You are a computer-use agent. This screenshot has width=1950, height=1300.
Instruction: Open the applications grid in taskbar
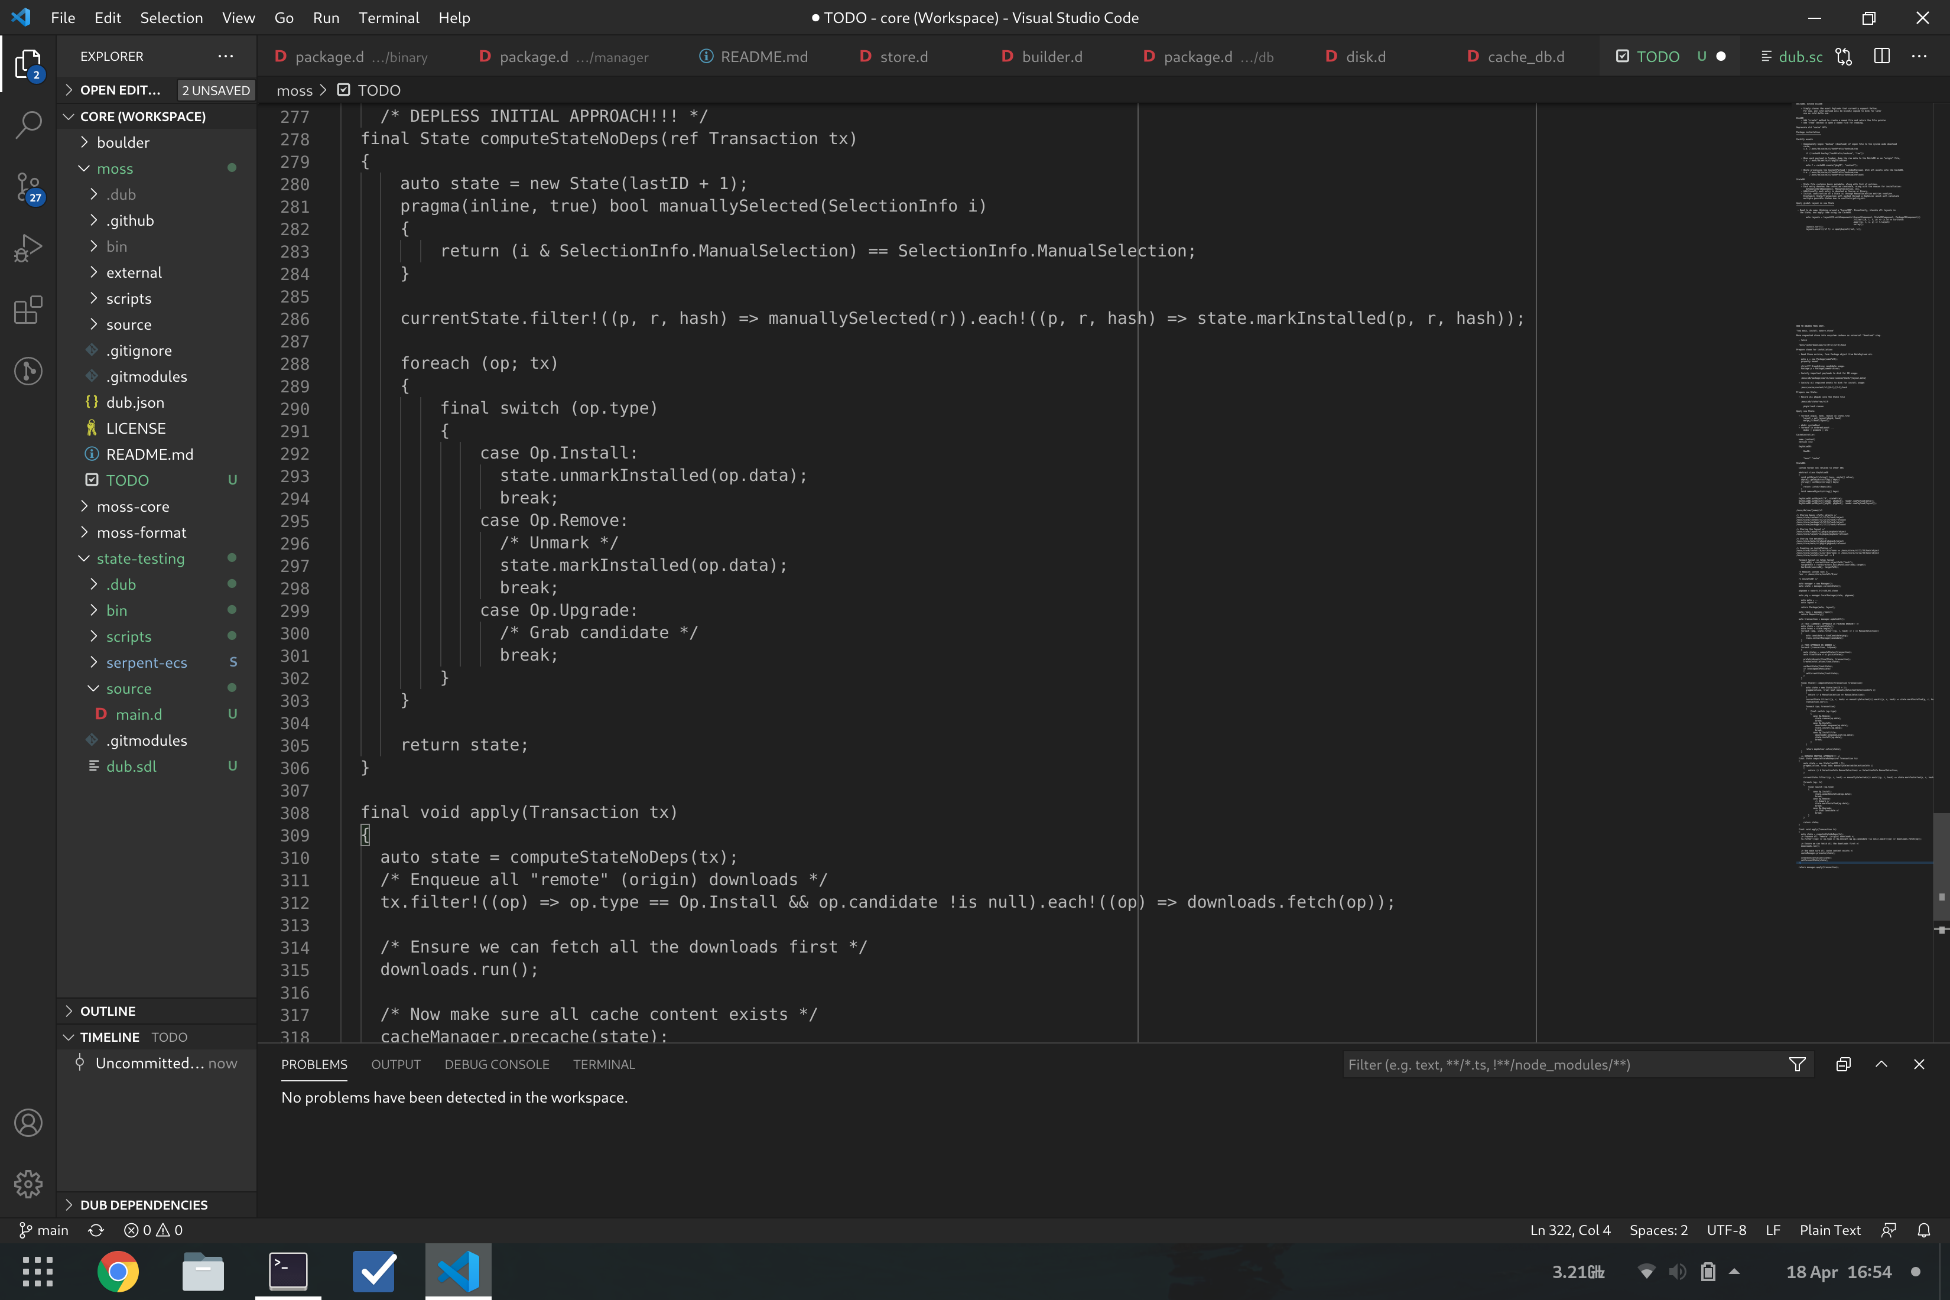click(37, 1272)
